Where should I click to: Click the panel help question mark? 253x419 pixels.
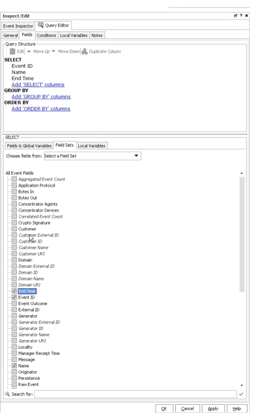[241, 16]
